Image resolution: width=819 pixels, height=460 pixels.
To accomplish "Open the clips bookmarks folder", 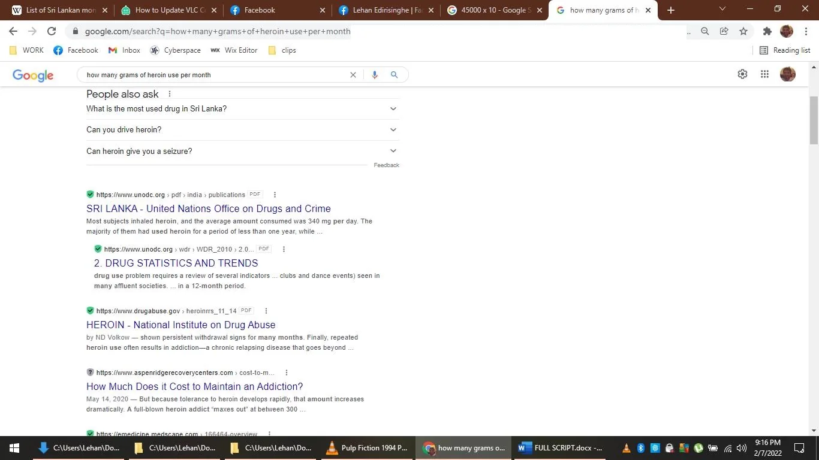I will [x=282, y=50].
